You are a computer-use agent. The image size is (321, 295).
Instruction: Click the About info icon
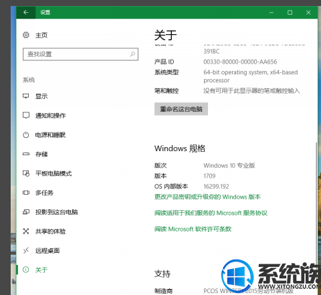[x=26, y=270]
